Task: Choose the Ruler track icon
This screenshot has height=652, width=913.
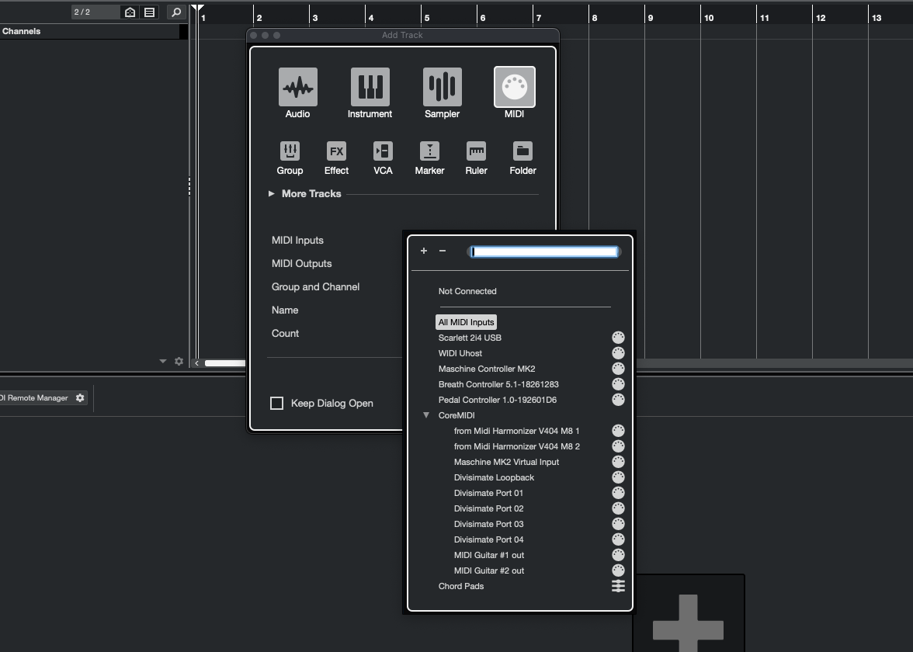Action: coord(477,151)
